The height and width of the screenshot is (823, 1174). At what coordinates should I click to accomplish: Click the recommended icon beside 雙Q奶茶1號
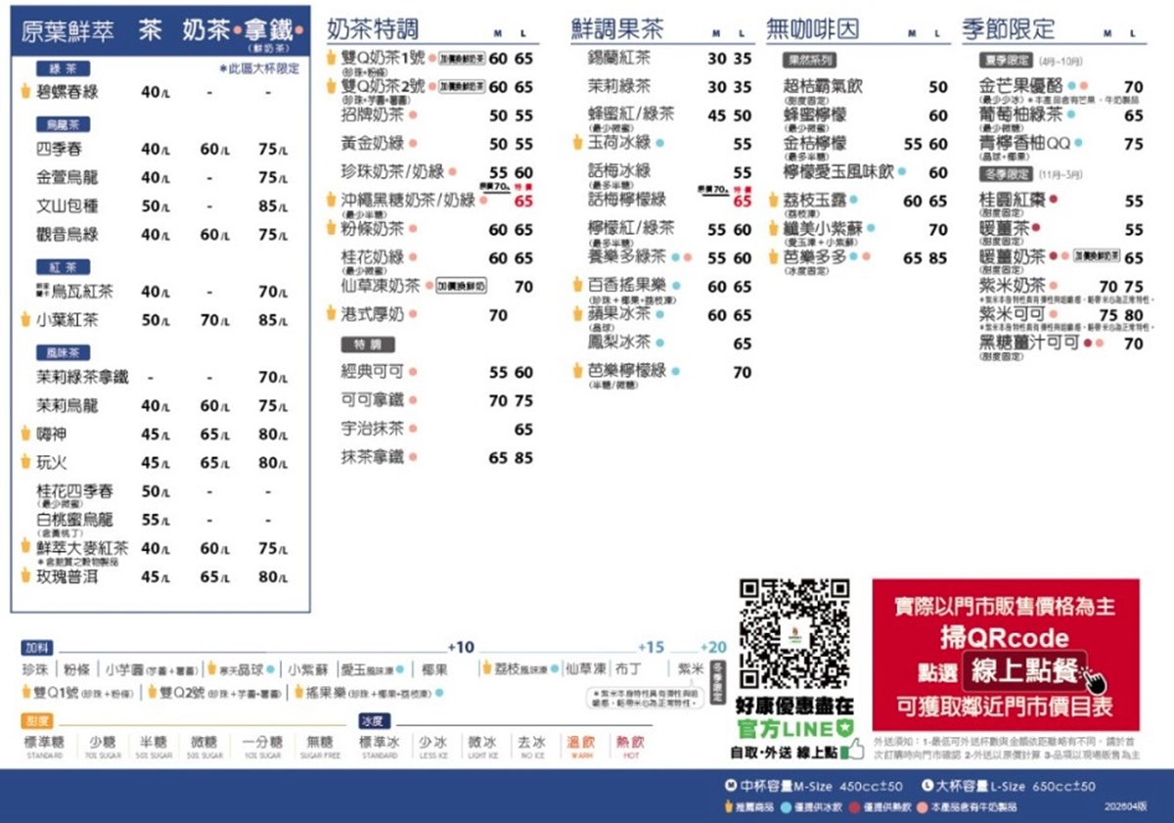pos(332,58)
